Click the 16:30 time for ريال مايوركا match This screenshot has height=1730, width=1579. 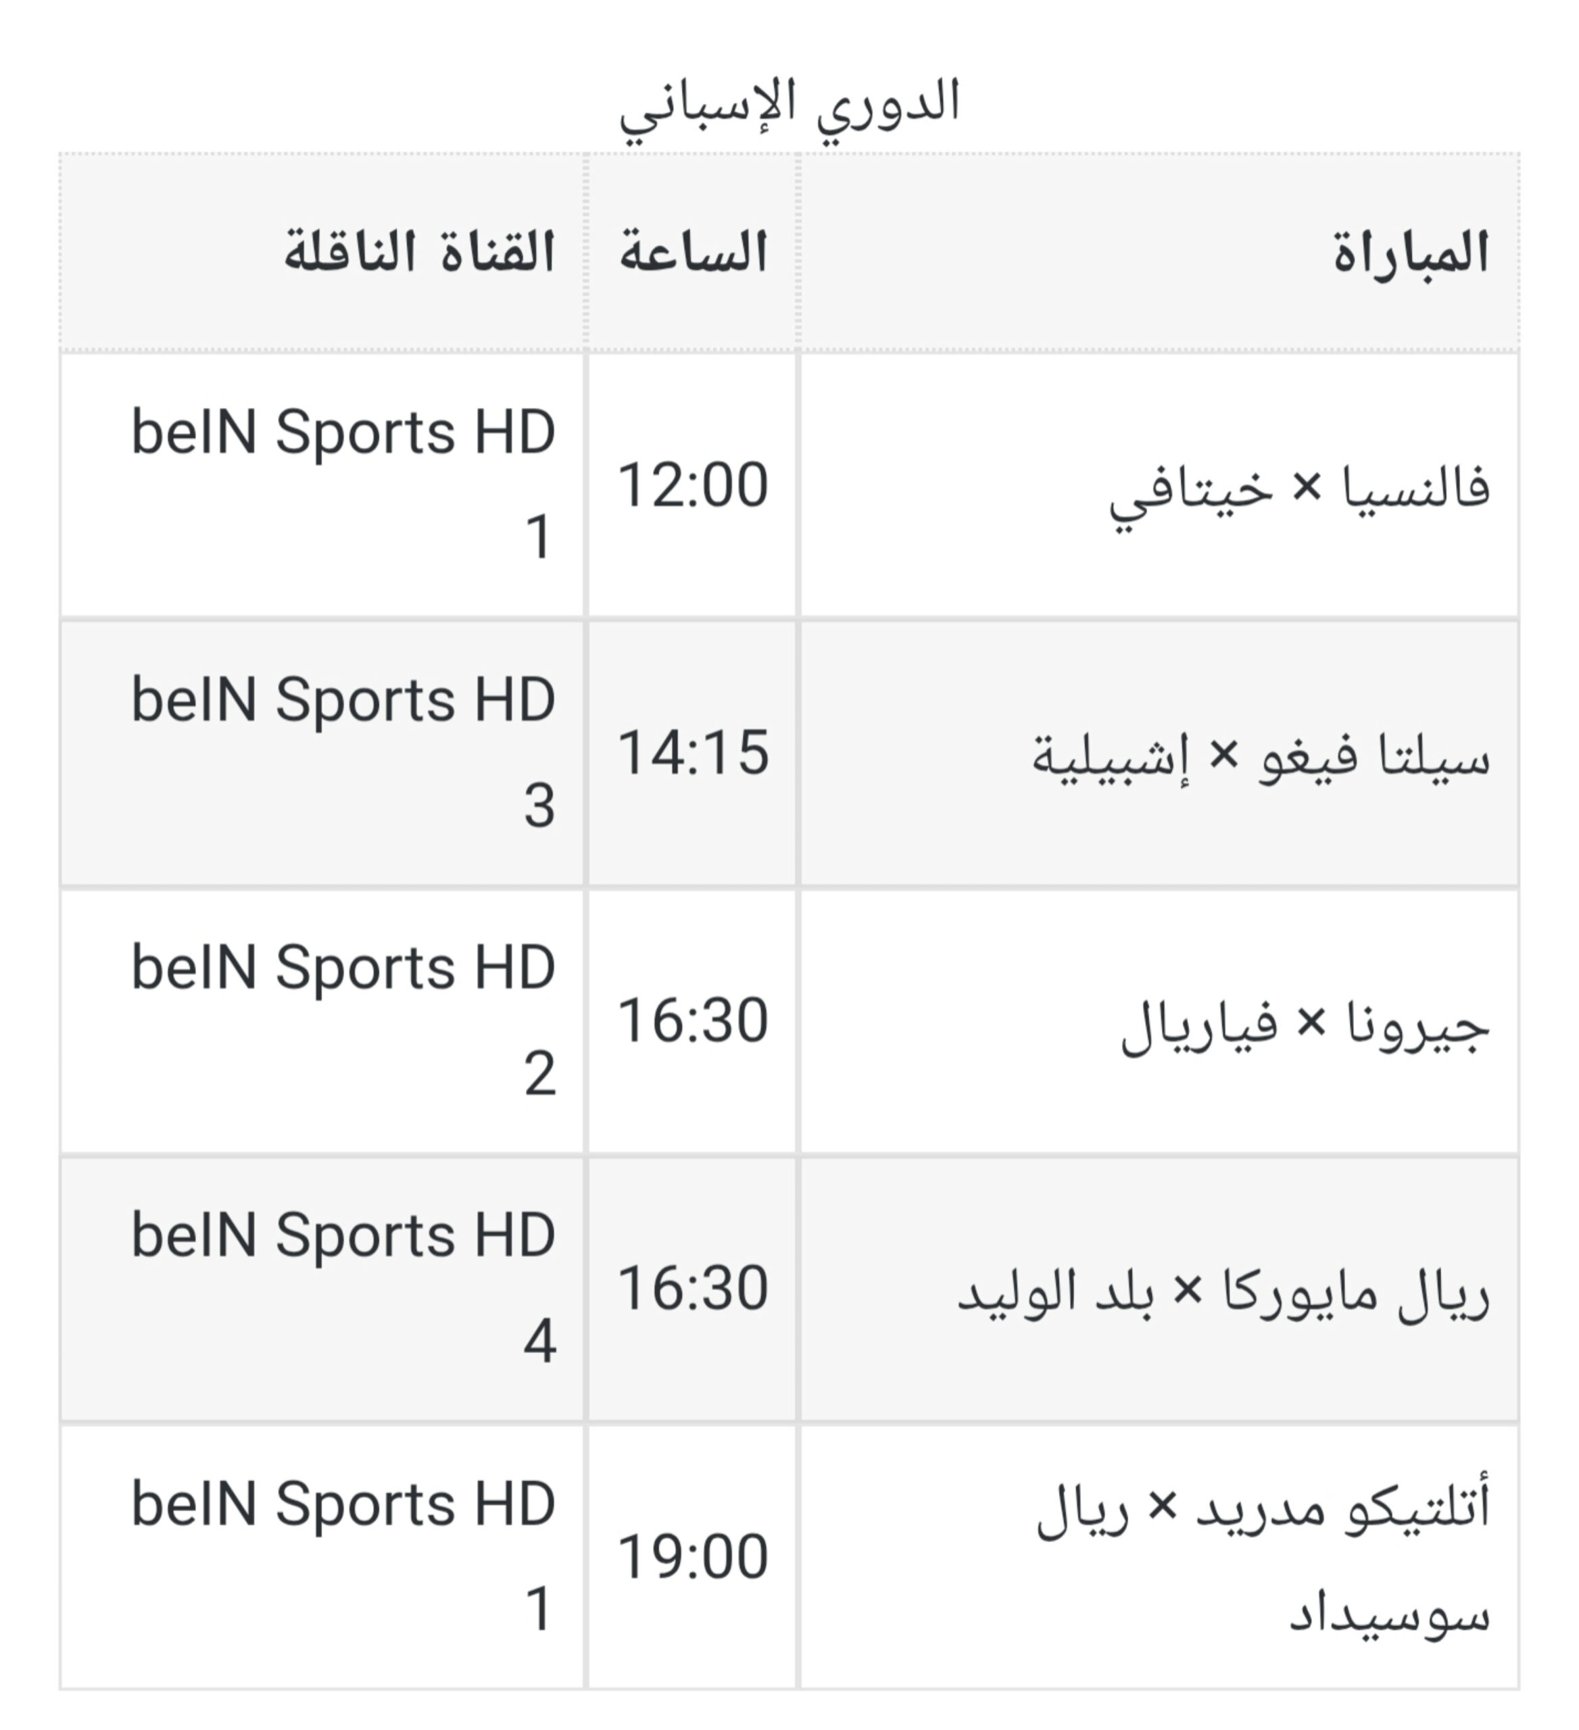point(693,1289)
